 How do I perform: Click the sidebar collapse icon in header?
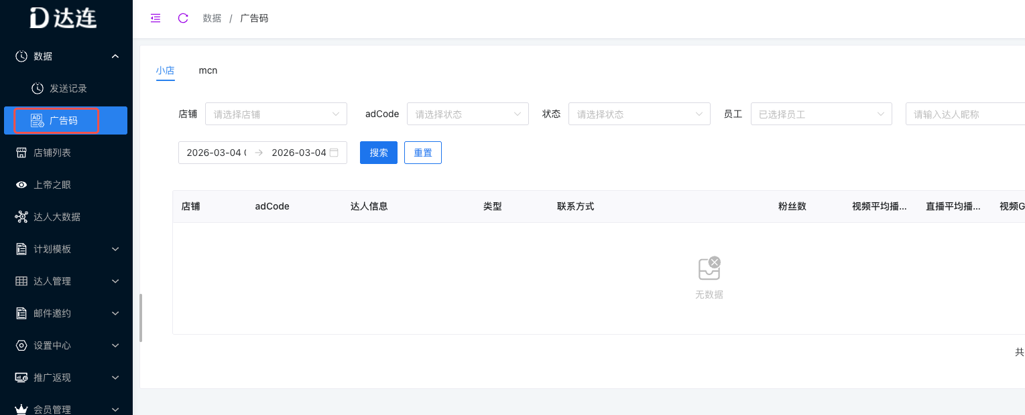156,18
